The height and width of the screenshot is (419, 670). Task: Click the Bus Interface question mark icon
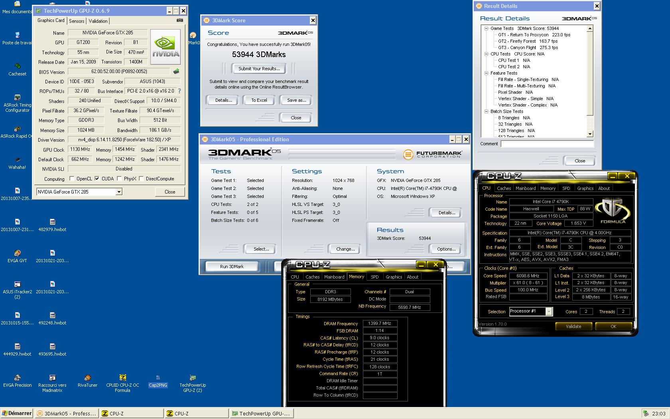[x=179, y=91]
